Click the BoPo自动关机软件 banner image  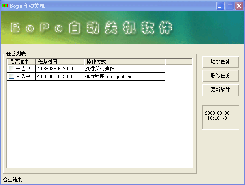122,28
